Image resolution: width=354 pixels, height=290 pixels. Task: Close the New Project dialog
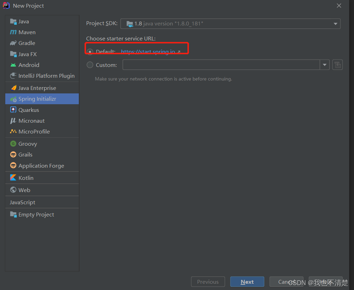339,6
